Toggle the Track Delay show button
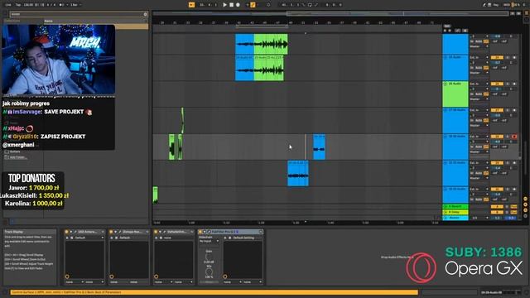 525,215
